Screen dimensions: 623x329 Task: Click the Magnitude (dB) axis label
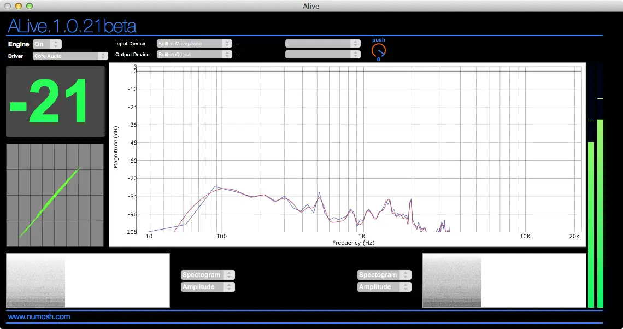116,147
